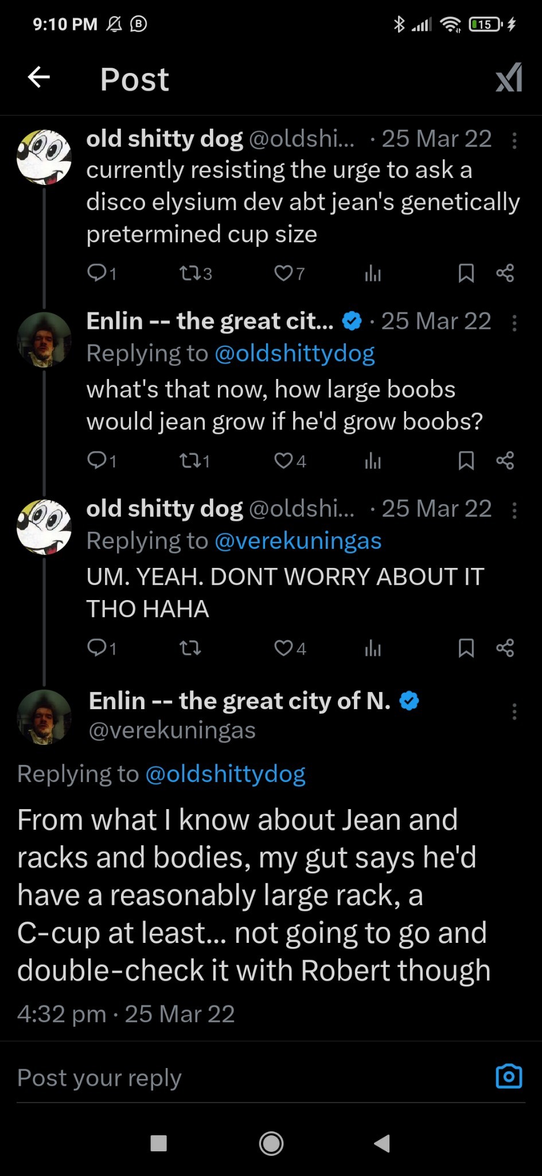The image size is (542, 1176).
Task: Bookmark Enlin's reply about large boobs
Action: click(466, 460)
